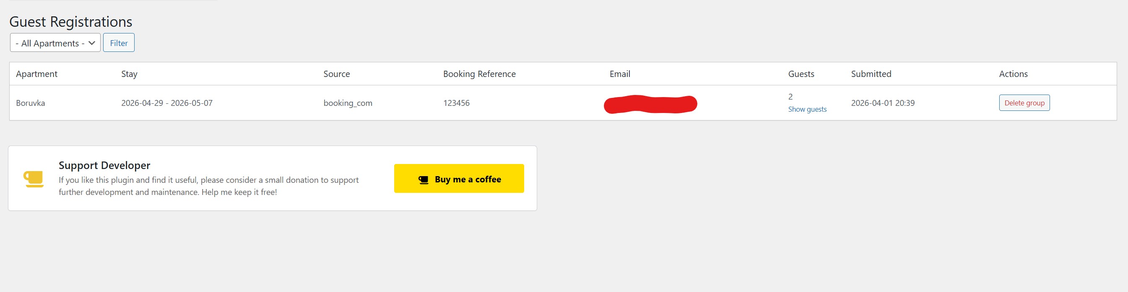Screen dimensions: 1128x292
Task: Click the chevron arrow in apartments selector
Action: [x=91, y=43]
